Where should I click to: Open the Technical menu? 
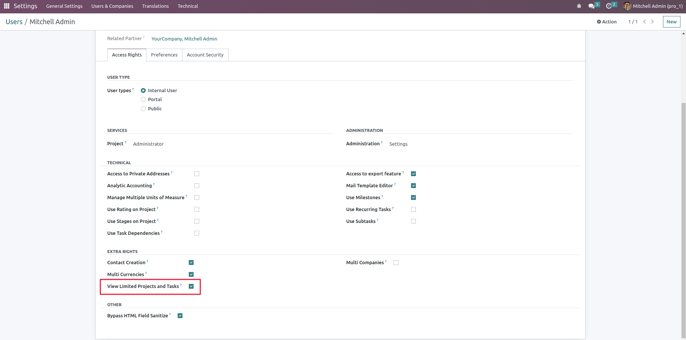[x=188, y=6]
